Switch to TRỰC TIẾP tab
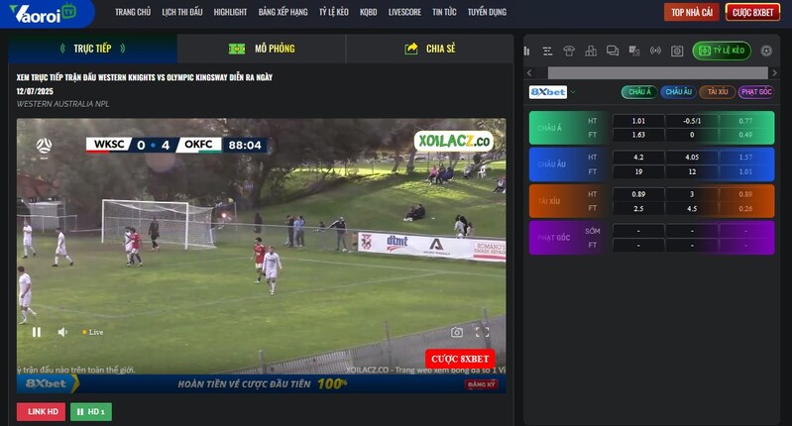The height and width of the screenshot is (426, 792). tap(92, 49)
